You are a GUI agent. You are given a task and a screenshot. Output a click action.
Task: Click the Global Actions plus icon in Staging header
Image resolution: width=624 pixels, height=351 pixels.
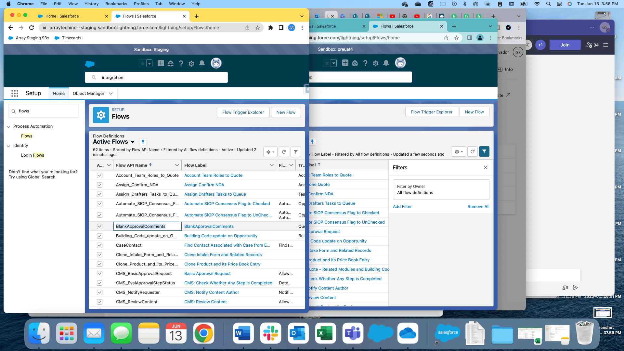161,63
